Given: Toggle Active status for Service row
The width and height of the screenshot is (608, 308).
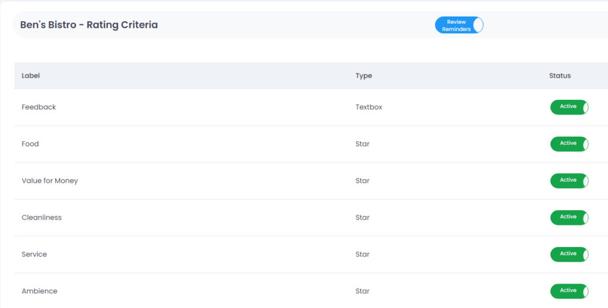Looking at the screenshot, I should (569, 254).
